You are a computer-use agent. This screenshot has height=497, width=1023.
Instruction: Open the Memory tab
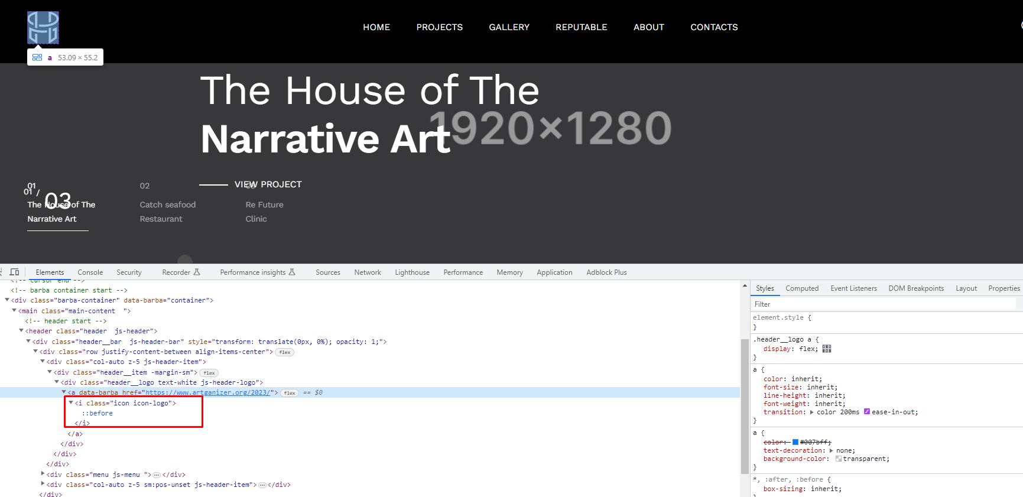click(509, 272)
